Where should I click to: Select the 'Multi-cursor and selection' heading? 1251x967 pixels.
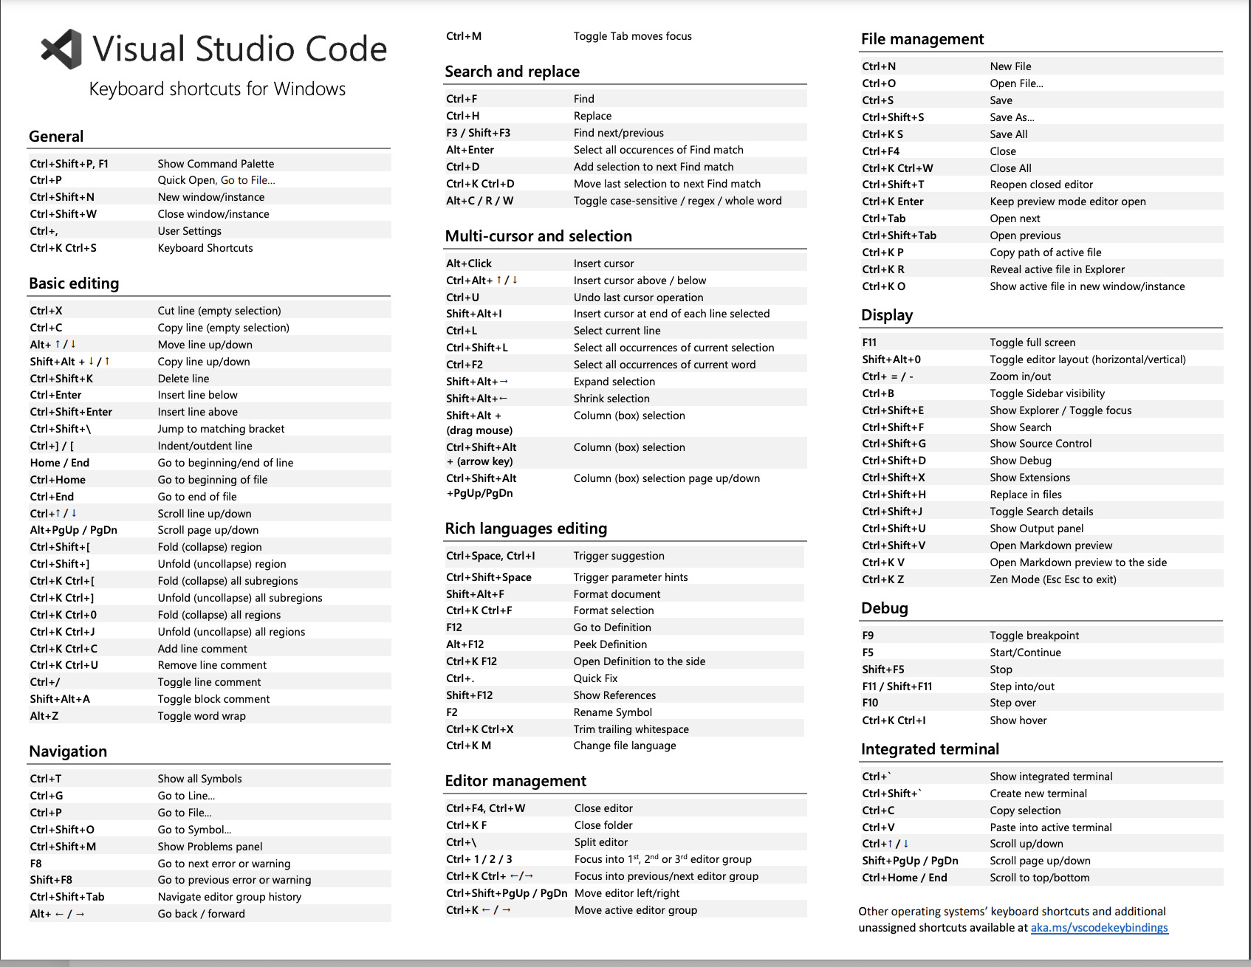point(538,235)
